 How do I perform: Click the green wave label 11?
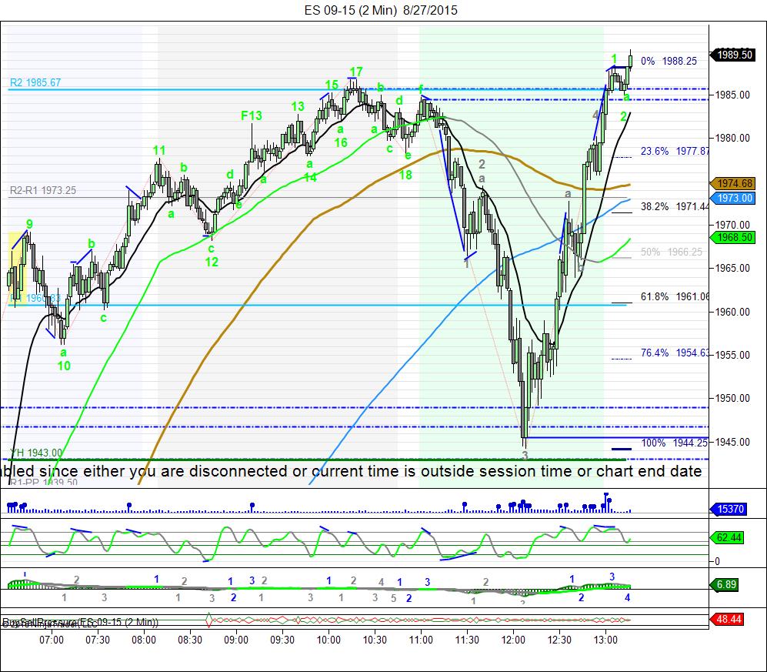[x=159, y=150]
